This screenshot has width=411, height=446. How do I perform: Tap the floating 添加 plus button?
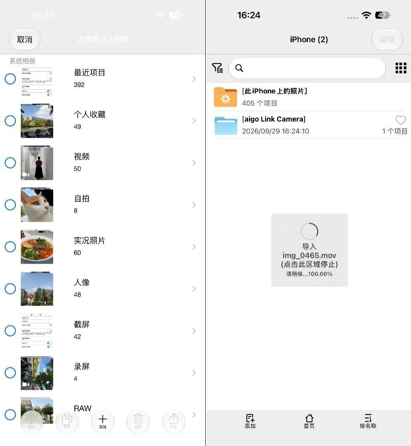[x=103, y=421]
